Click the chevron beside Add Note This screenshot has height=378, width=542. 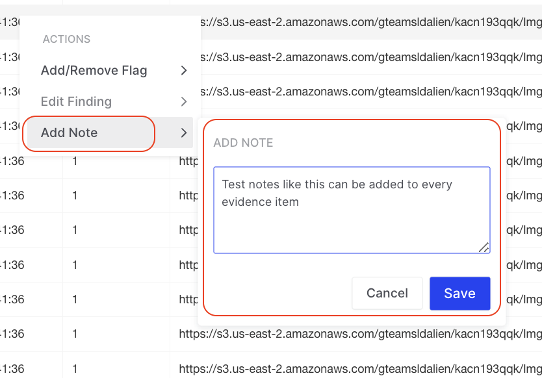click(x=184, y=132)
